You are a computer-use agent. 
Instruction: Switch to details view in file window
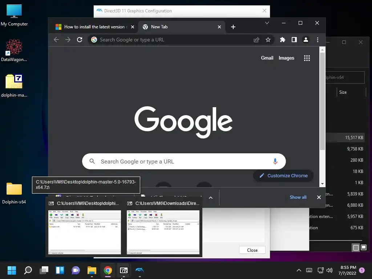356,248
